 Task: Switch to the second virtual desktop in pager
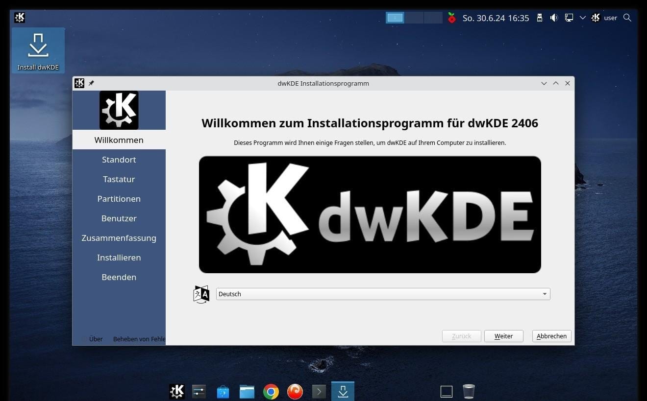coord(414,18)
